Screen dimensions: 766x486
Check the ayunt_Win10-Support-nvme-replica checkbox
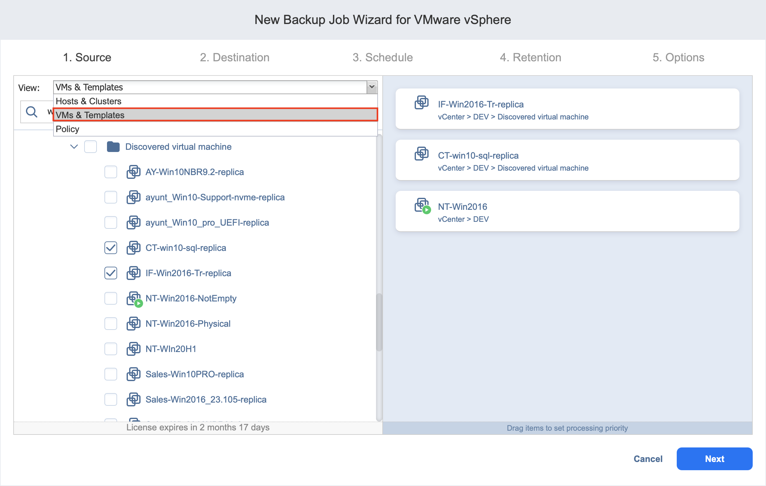(111, 197)
